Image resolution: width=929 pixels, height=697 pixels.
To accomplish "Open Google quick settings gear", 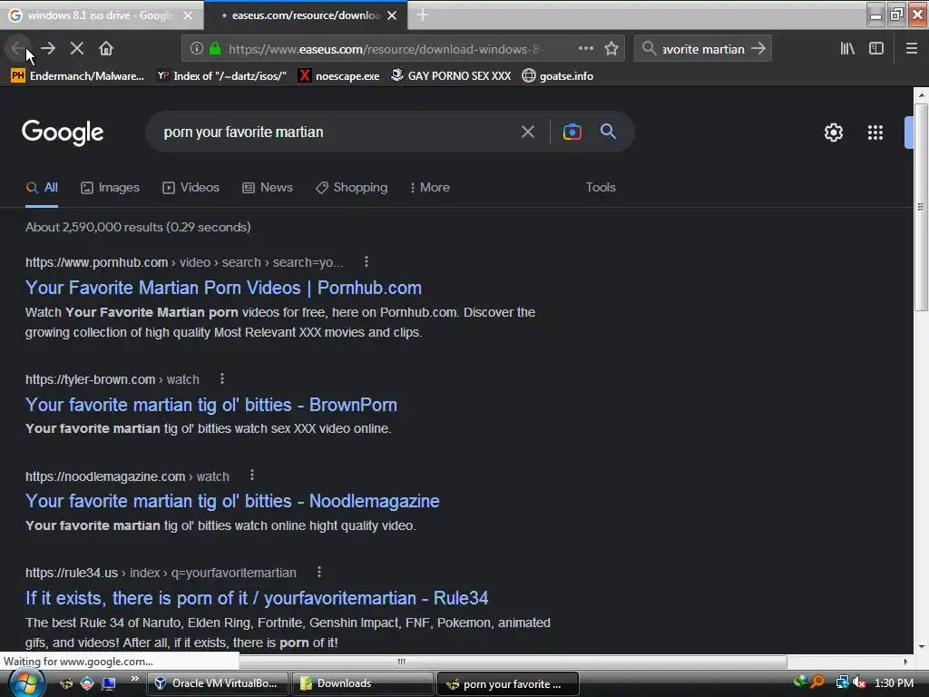I will pyautogui.click(x=834, y=133).
